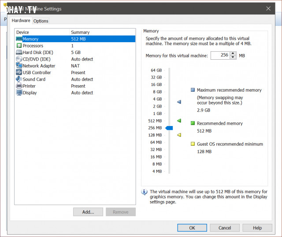The image size is (282, 237).
Task: Click the 5 GB summary for Hard Disk
Action: (76, 52)
